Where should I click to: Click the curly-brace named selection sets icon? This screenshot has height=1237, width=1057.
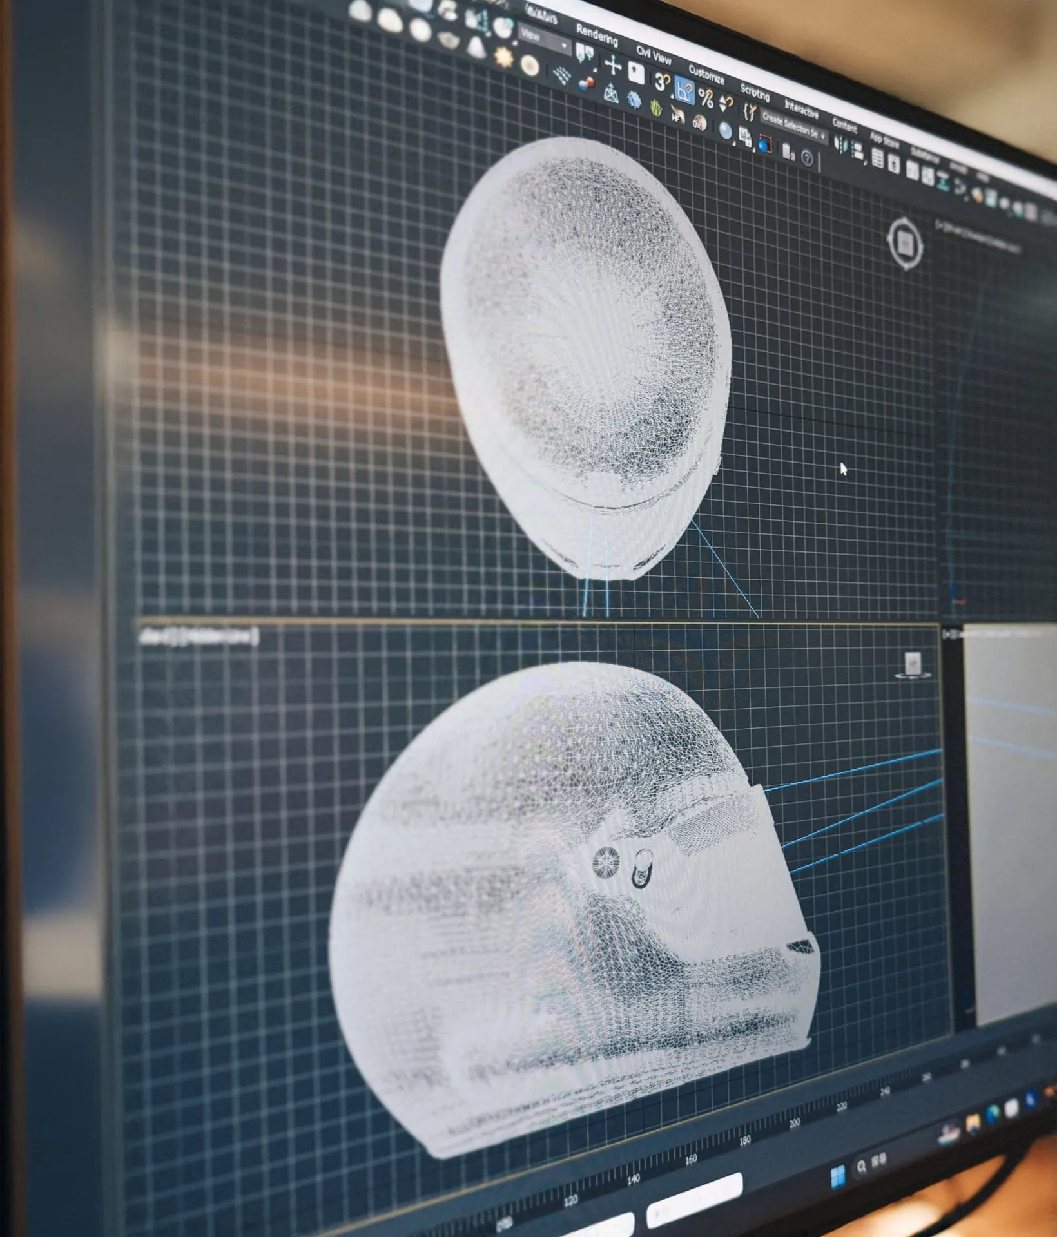tap(749, 111)
